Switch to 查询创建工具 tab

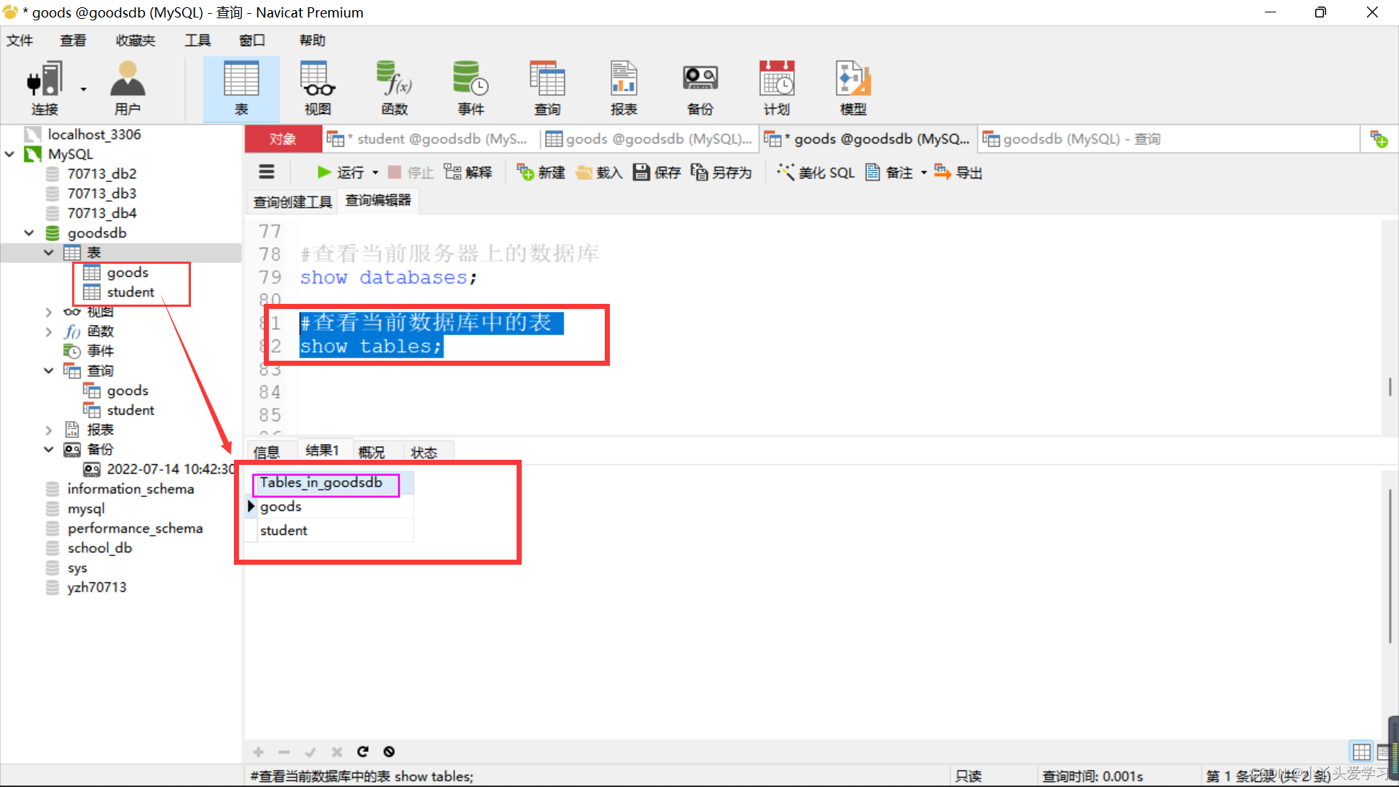coord(292,202)
